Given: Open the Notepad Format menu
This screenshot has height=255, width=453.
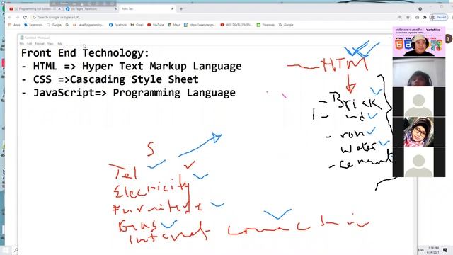Looking at the screenshot, I should [x=40, y=44].
